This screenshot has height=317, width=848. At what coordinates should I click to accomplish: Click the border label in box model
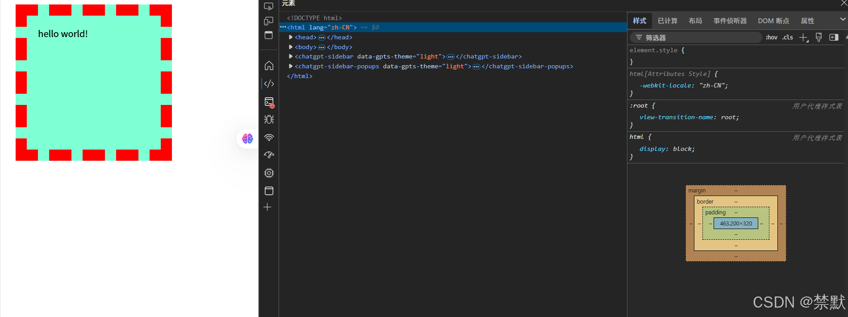(x=705, y=201)
